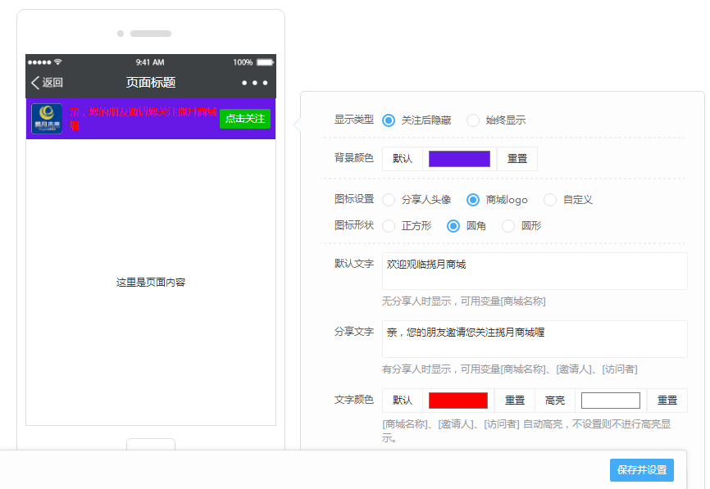Click 重置 for background color
The height and width of the screenshot is (489, 710).
click(517, 159)
